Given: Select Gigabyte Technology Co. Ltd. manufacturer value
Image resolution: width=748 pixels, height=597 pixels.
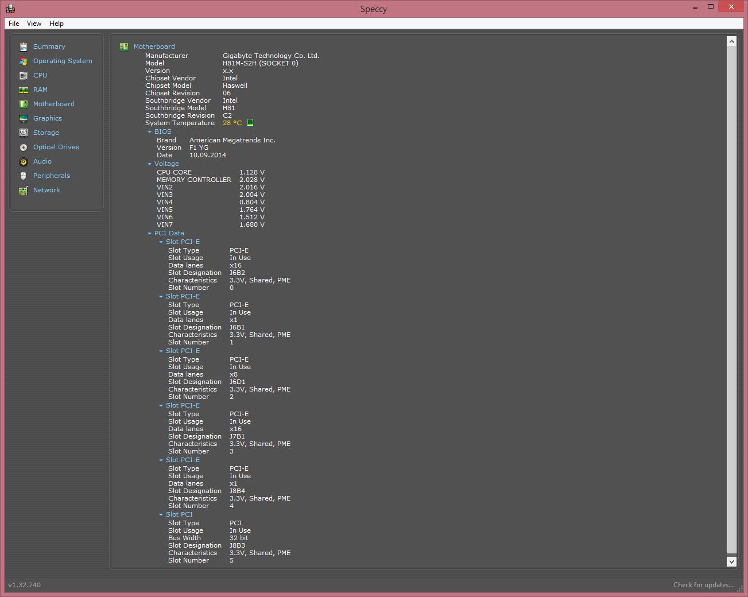Looking at the screenshot, I should [271, 56].
